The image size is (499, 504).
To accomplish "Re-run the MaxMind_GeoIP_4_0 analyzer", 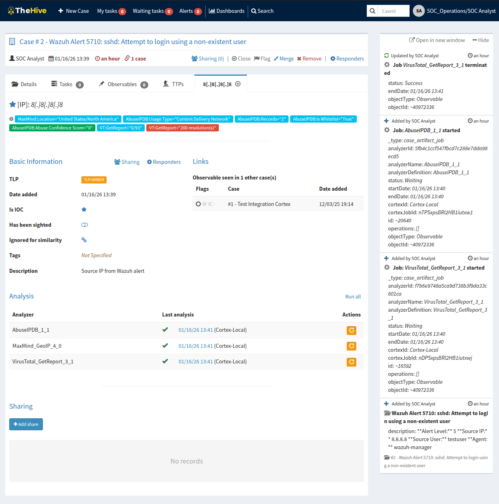I will (x=352, y=346).
